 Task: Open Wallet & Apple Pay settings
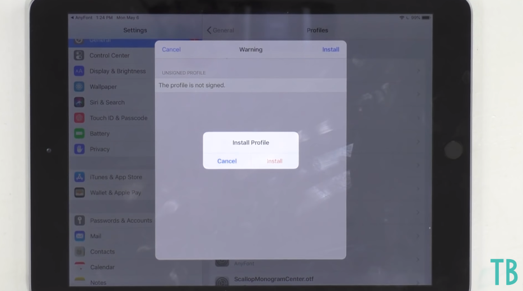click(112, 193)
